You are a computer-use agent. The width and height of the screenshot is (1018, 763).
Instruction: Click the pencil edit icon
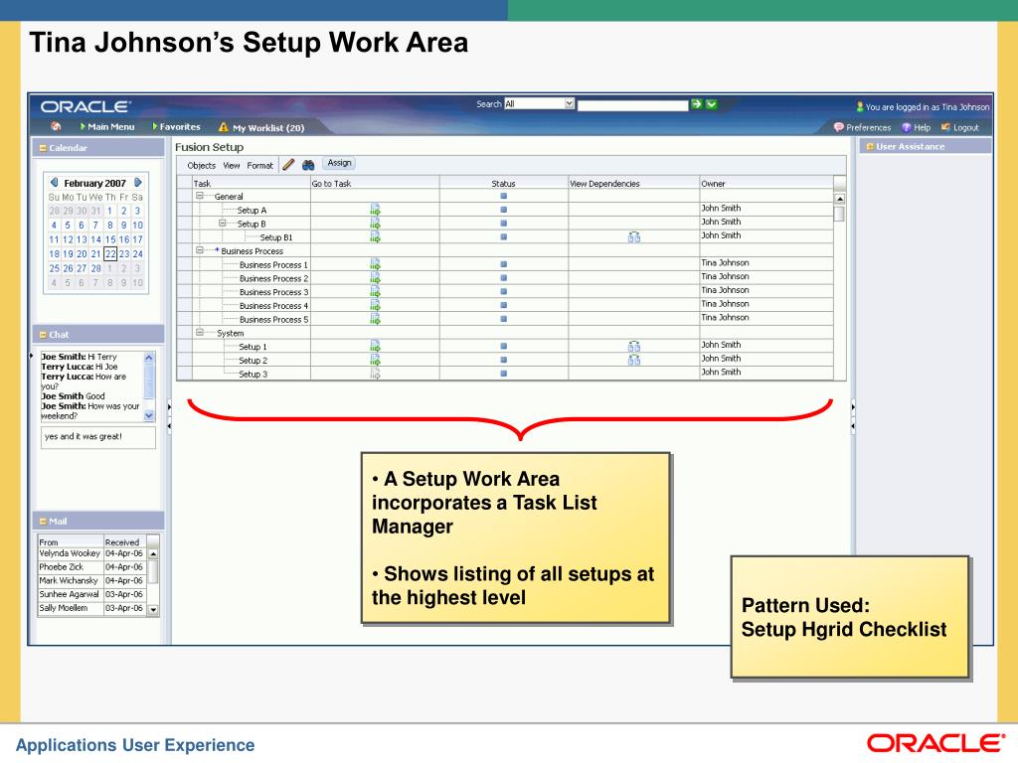point(288,165)
